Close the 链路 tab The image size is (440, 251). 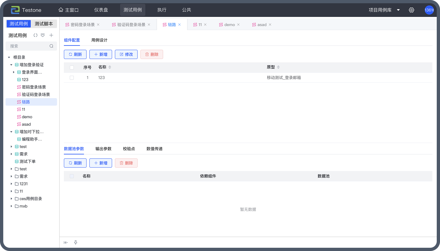(179, 25)
